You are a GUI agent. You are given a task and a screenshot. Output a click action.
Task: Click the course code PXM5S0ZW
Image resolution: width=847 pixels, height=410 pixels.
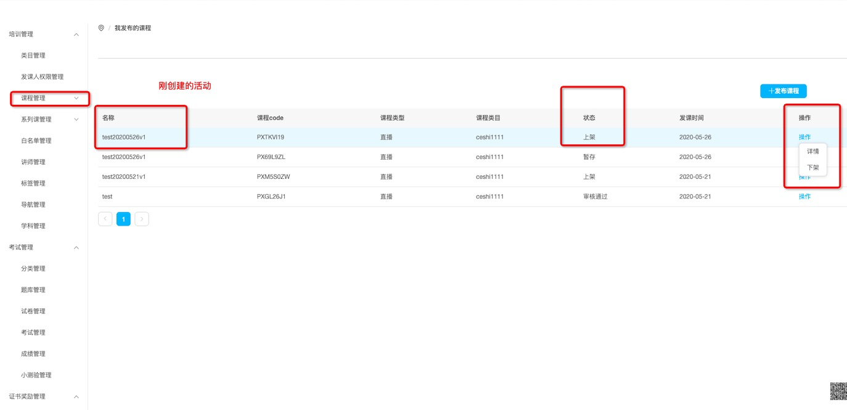[274, 176]
